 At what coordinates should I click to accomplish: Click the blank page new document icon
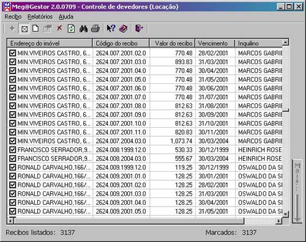[35, 28]
